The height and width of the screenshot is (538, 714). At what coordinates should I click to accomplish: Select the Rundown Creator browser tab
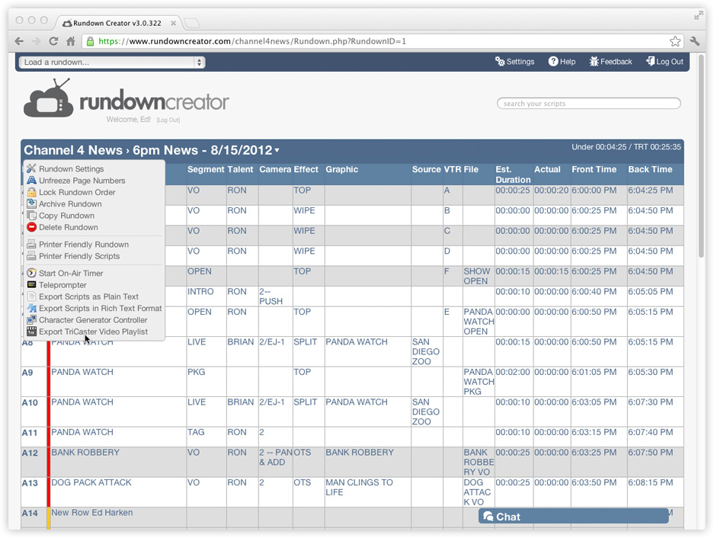coord(117,23)
